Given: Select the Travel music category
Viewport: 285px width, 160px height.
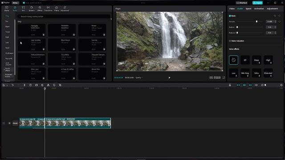Looking at the screenshot, I should [8, 32].
